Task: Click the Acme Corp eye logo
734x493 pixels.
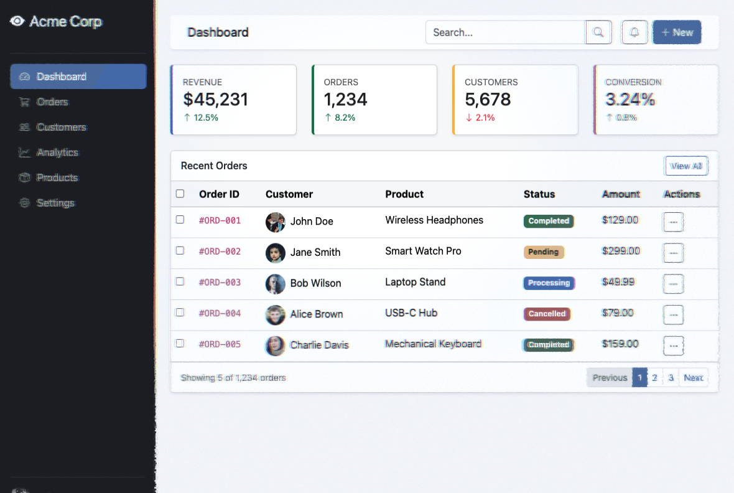Action: tap(17, 22)
